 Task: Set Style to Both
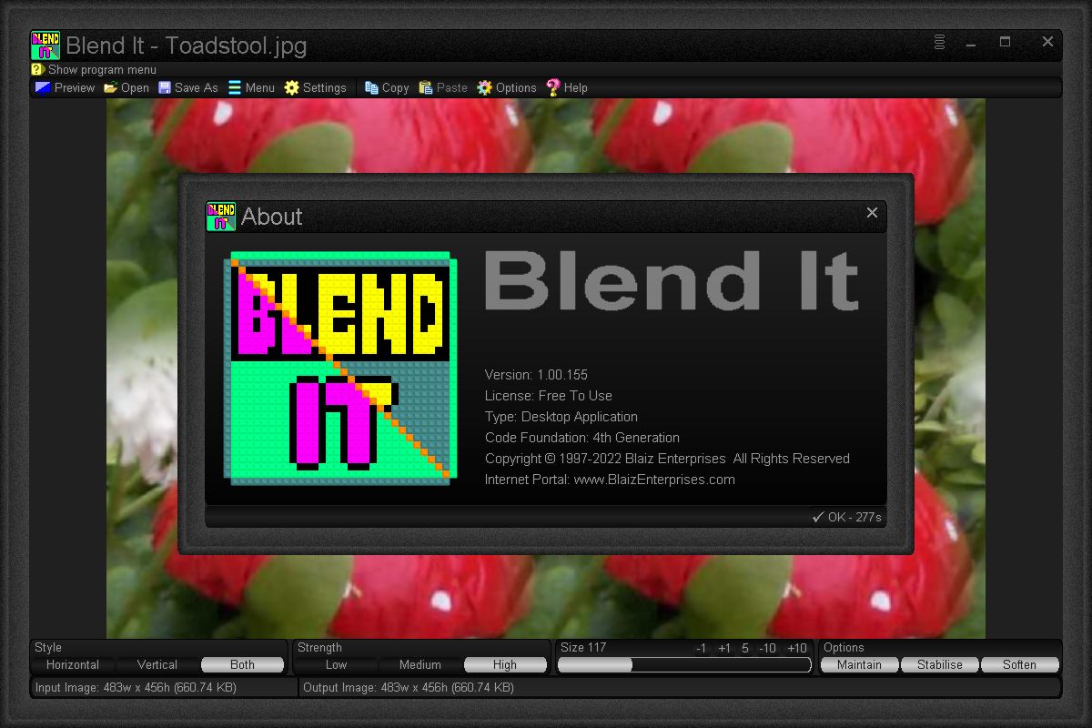coord(243,664)
